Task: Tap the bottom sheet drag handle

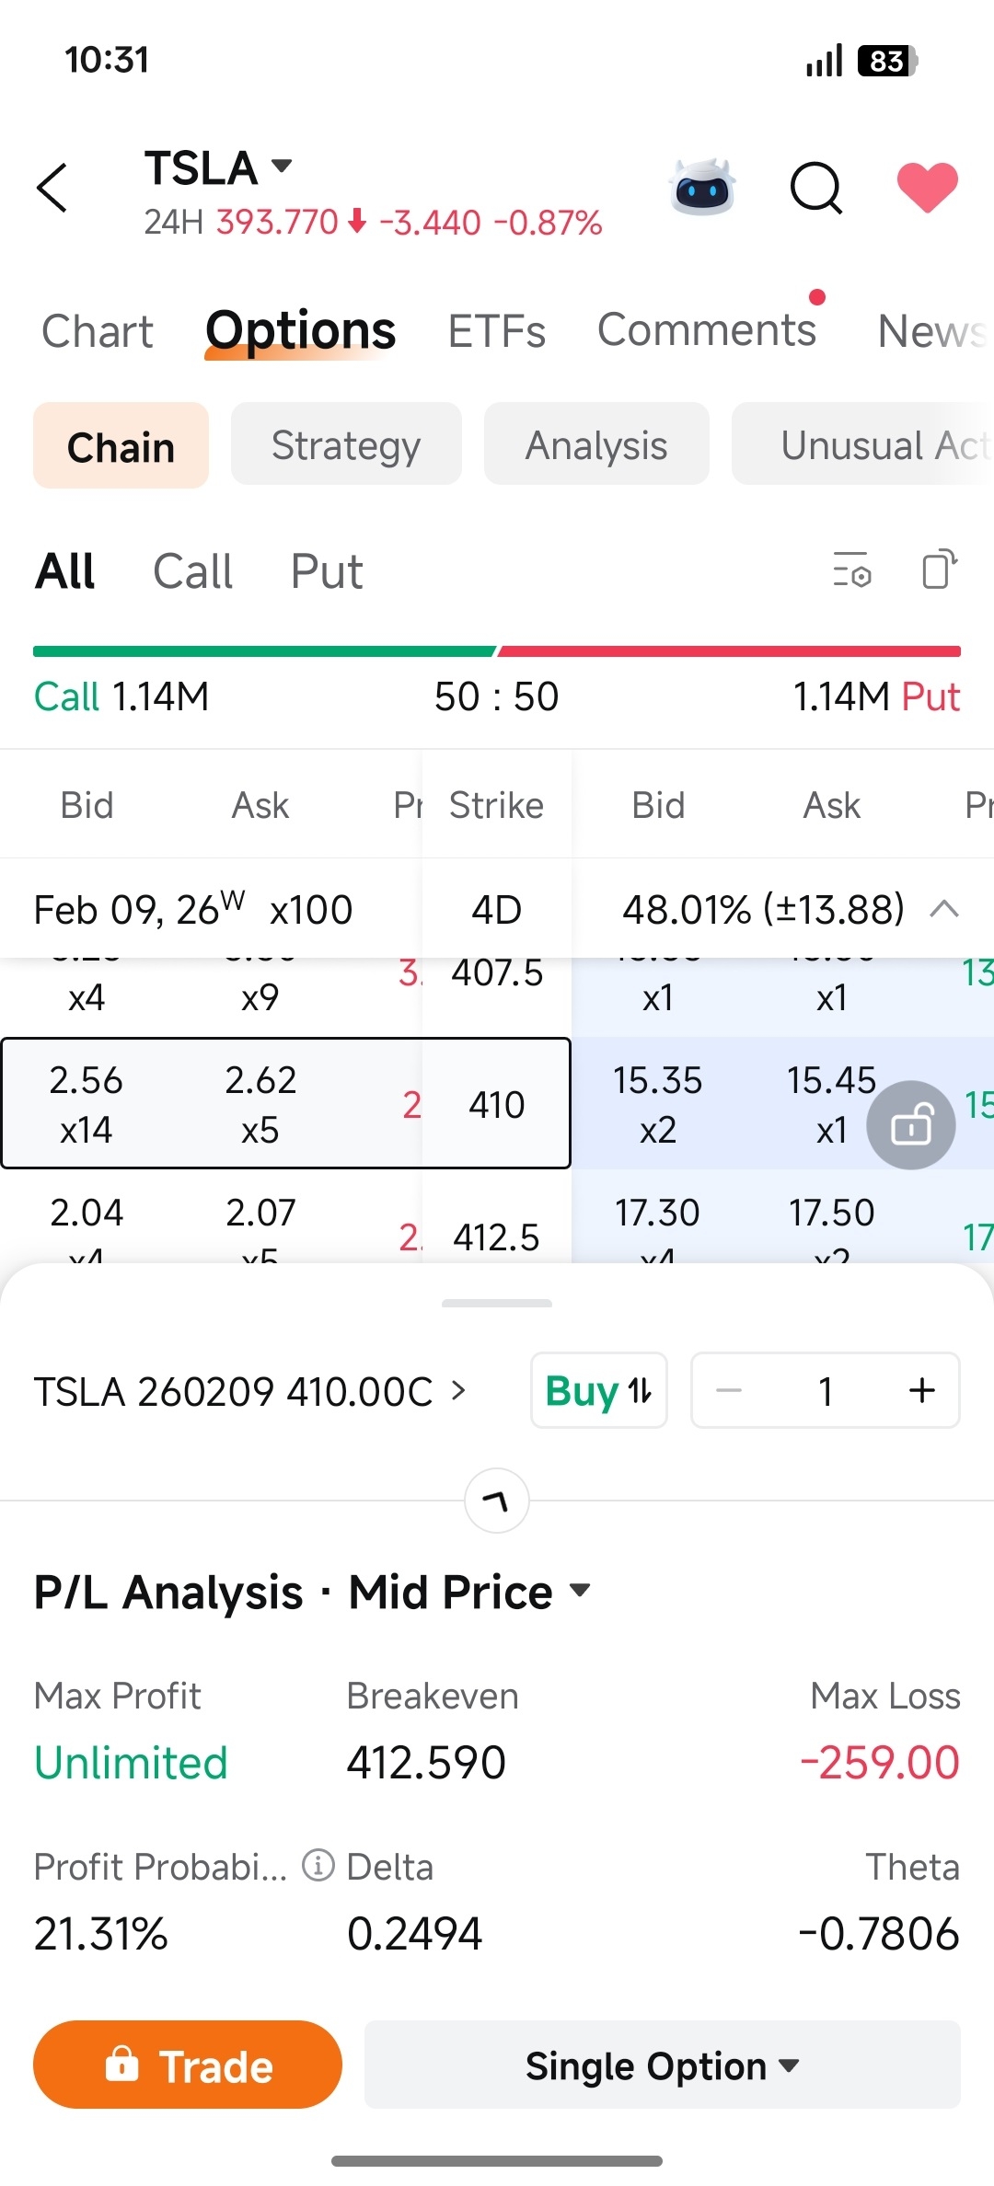Action: point(497,1303)
